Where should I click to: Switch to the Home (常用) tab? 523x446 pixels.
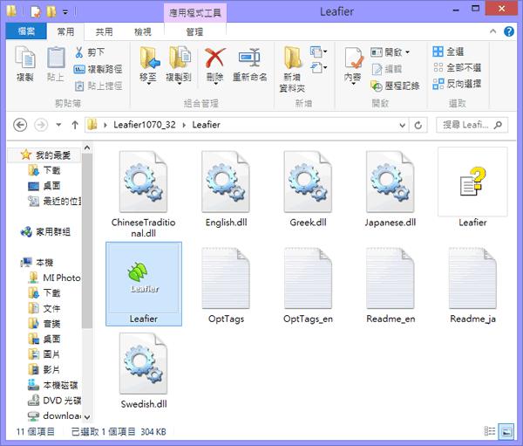point(65,31)
